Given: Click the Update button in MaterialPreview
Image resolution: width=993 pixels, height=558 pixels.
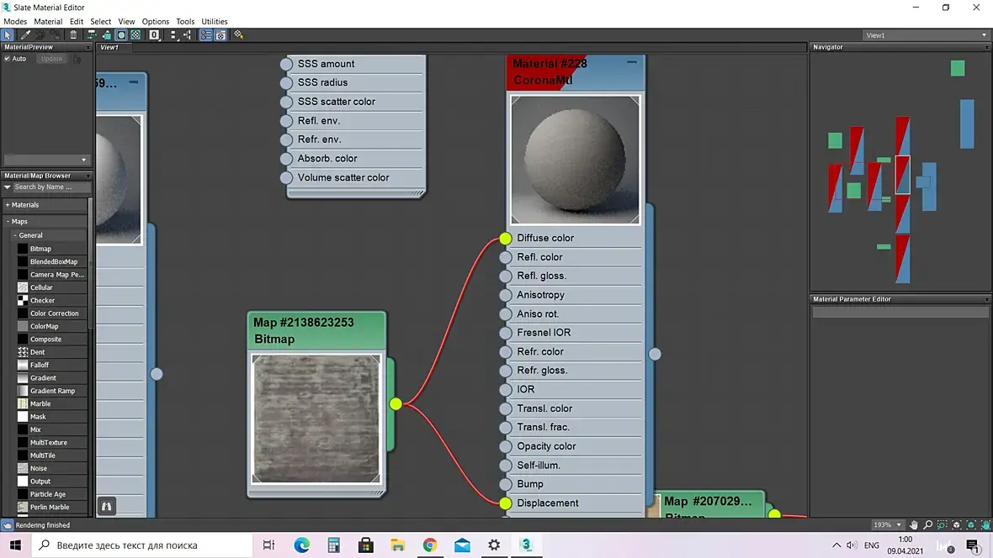Looking at the screenshot, I should click(x=51, y=59).
